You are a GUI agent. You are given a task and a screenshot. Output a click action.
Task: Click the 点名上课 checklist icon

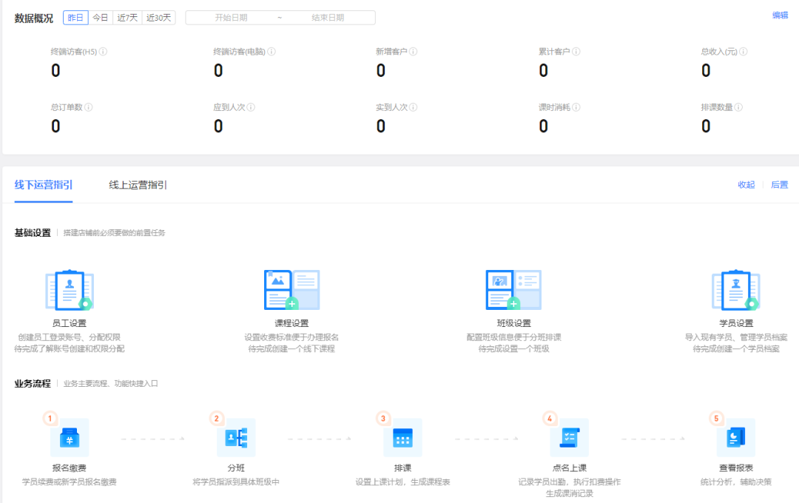click(x=569, y=438)
